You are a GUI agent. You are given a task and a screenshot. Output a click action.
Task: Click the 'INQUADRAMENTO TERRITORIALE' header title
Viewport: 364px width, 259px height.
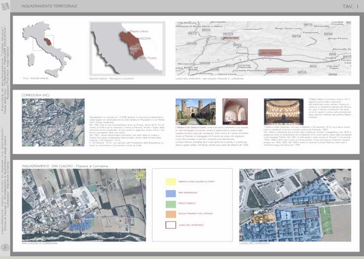point(49,6)
